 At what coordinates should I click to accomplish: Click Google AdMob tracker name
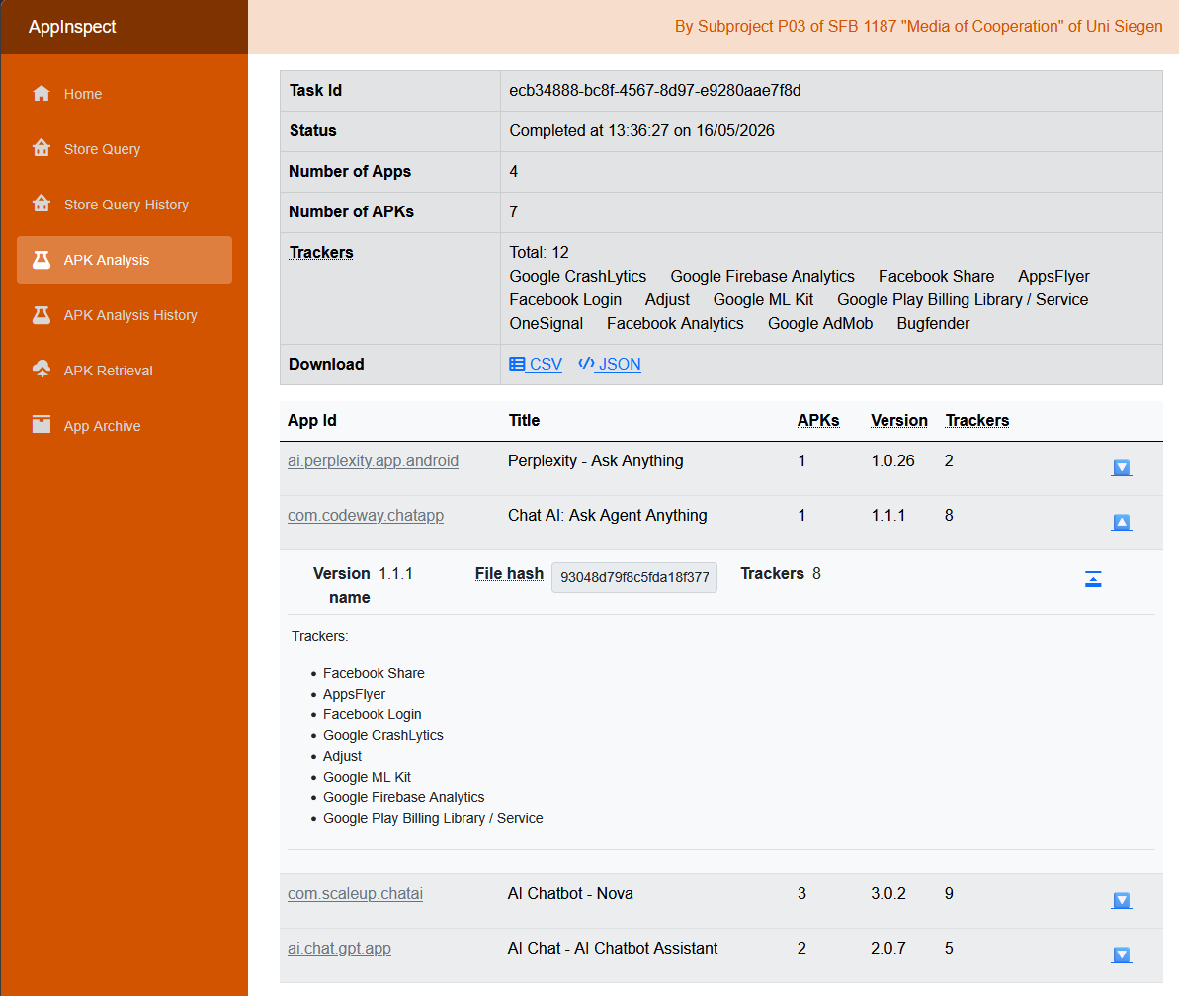[x=820, y=323]
